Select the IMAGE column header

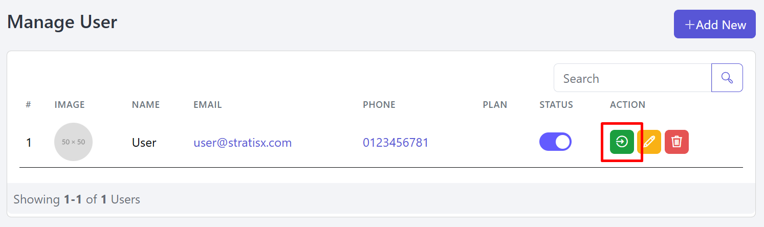[70, 105]
